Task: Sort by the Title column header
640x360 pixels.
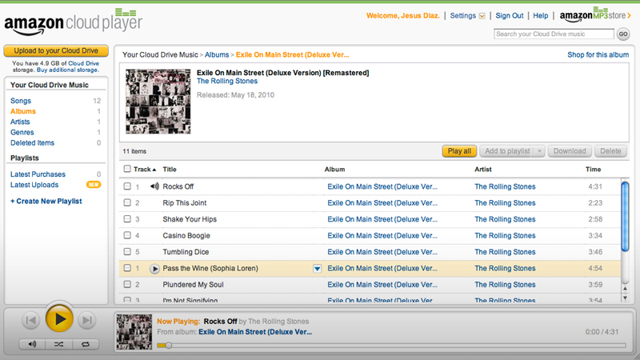Action: 170,169
